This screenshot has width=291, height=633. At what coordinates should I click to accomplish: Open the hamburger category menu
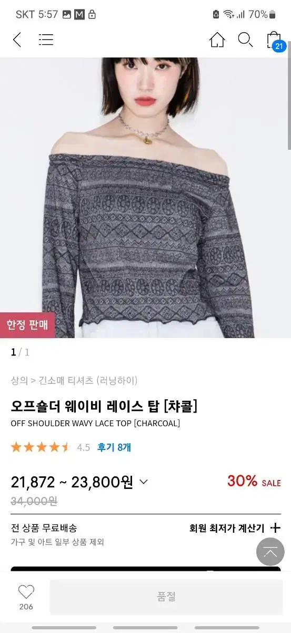(46, 40)
